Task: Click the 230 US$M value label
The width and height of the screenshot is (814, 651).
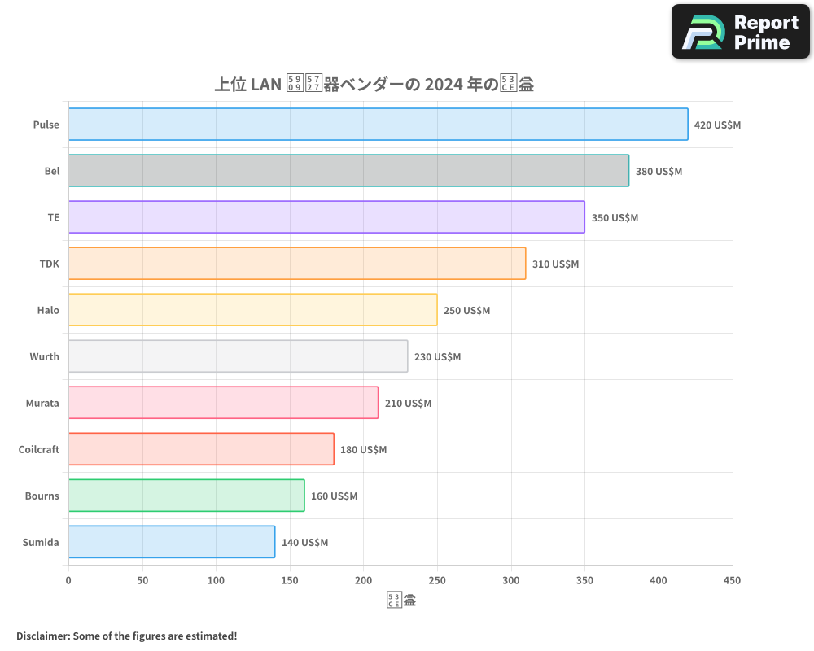Action: click(x=437, y=357)
